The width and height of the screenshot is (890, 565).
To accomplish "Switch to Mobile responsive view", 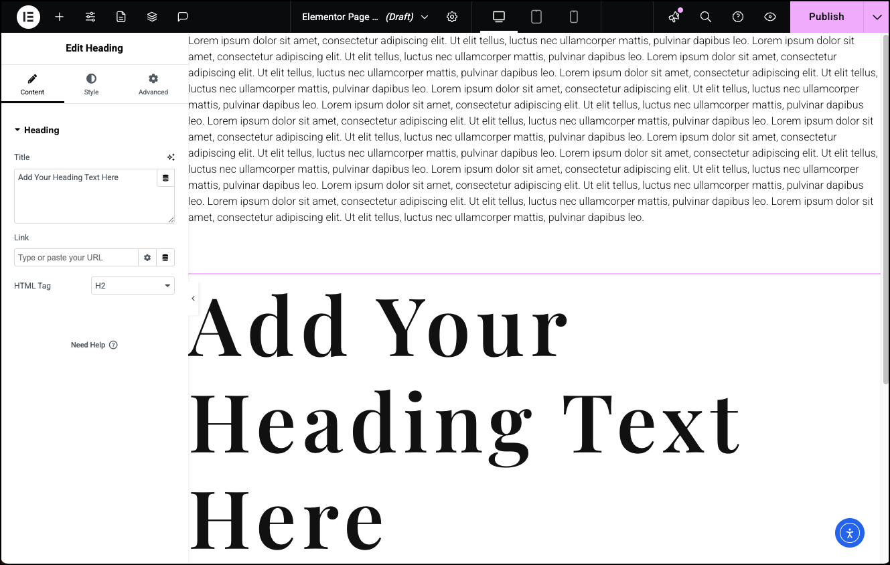I will (574, 17).
